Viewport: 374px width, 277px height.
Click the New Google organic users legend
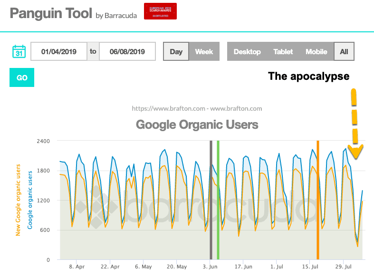click(18, 200)
